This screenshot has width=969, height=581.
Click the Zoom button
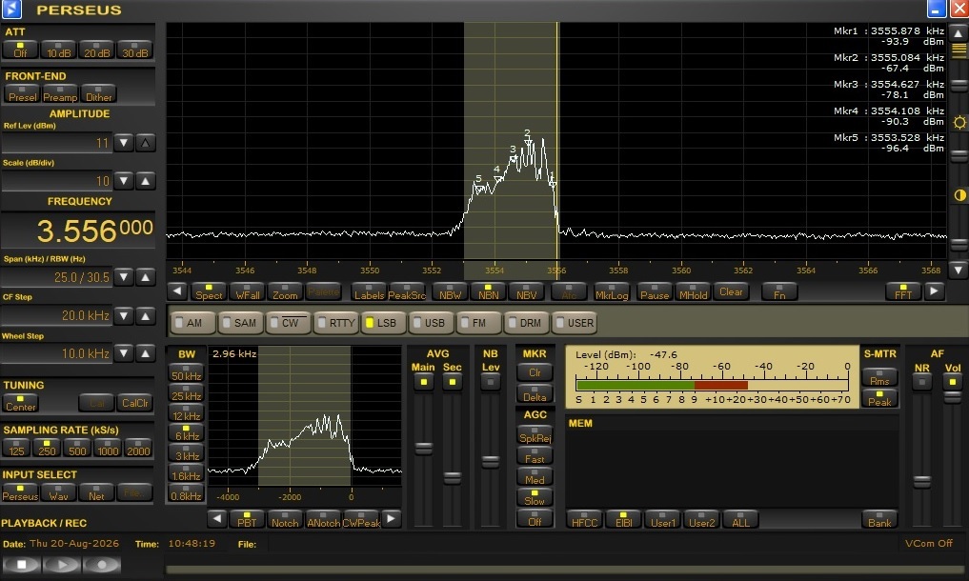pos(285,291)
